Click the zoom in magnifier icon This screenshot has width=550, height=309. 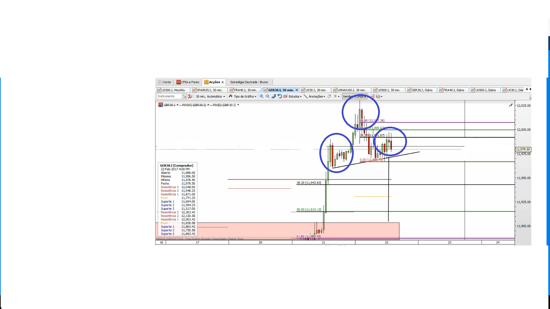tap(262, 96)
